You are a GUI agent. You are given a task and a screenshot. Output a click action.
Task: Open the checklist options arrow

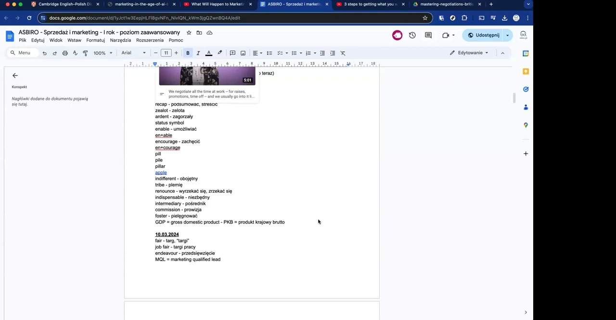286,53
